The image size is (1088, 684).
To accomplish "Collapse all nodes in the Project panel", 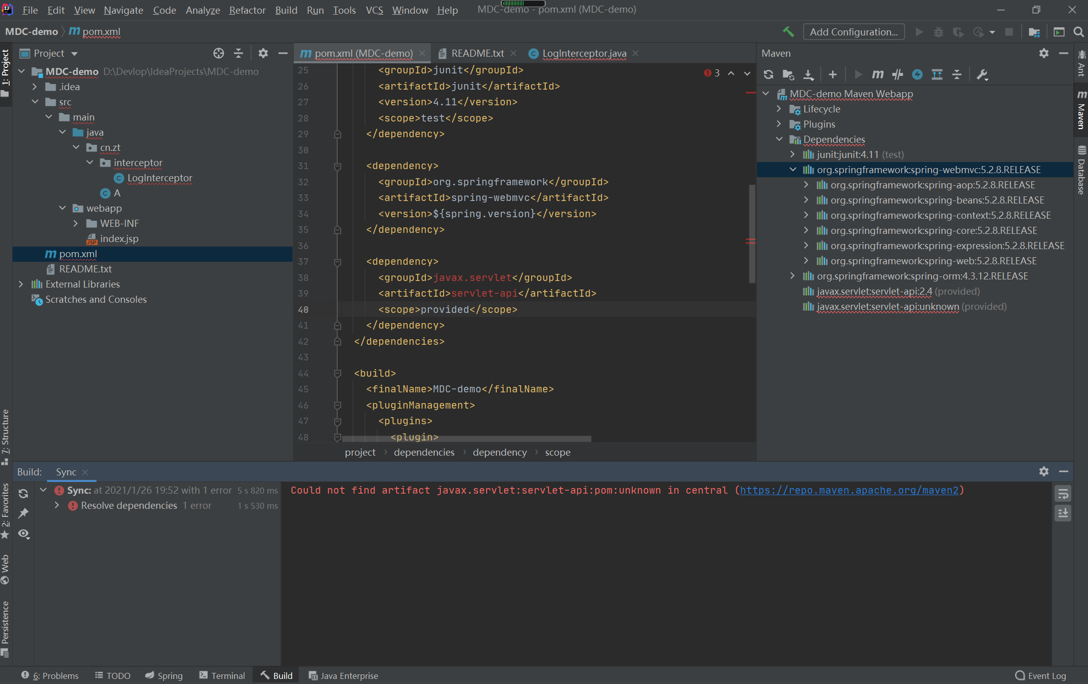I will click(x=238, y=53).
